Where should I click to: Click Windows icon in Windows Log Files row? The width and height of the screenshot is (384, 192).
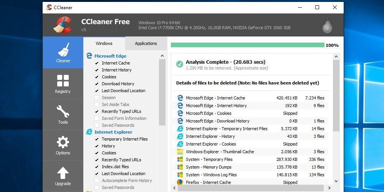180,175
